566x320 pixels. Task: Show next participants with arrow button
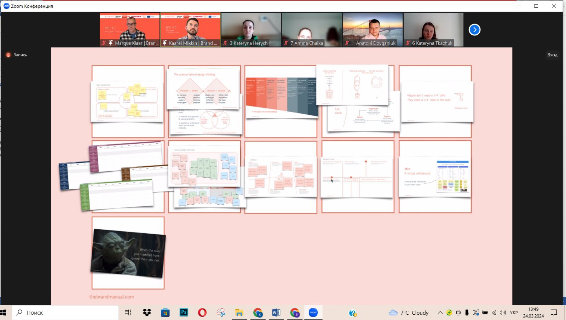tap(474, 30)
